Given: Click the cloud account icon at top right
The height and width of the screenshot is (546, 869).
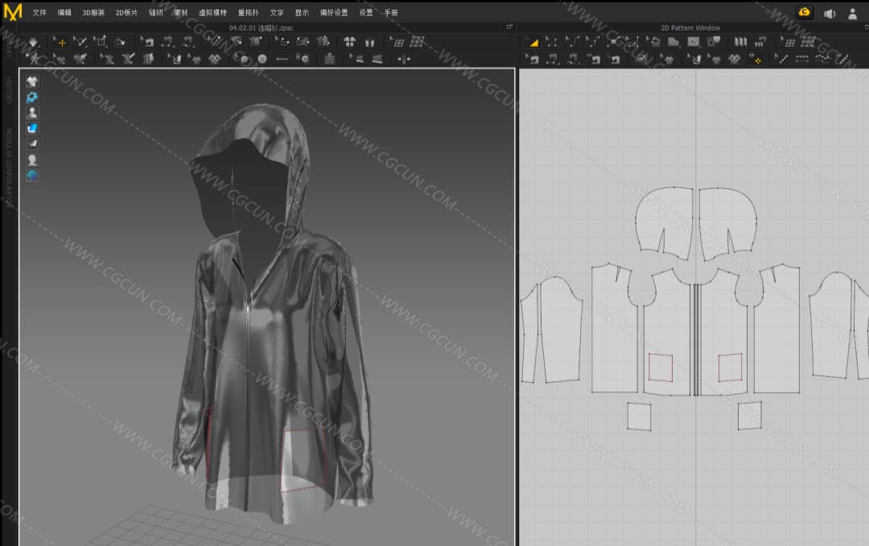Looking at the screenshot, I should (x=804, y=12).
